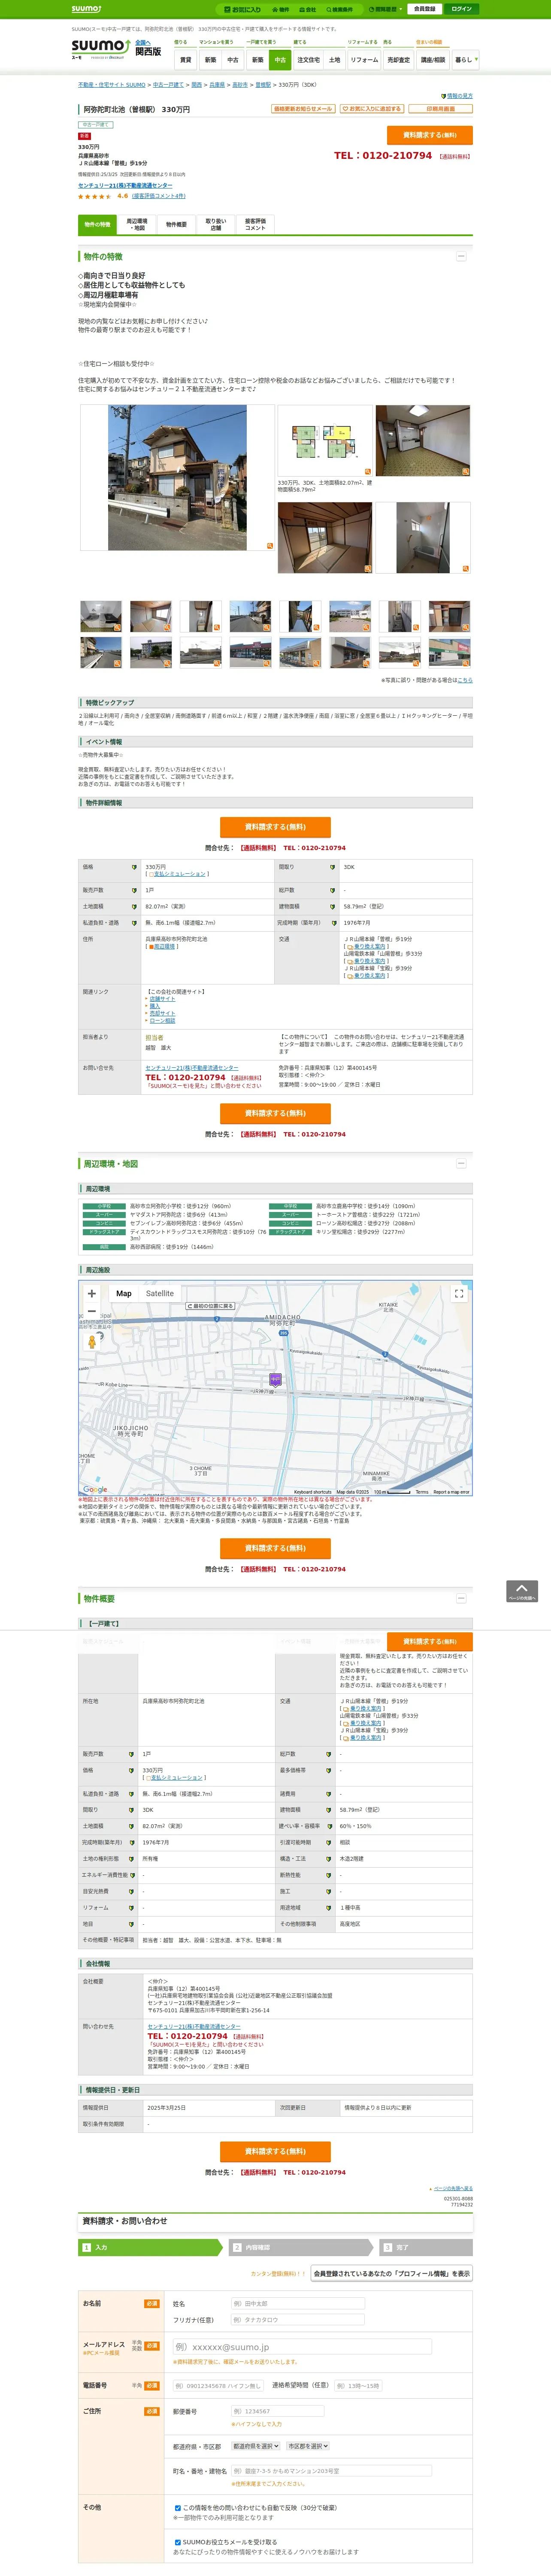
Task: Open the 取り扱い店舗 tab
Action: tap(216, 224)
